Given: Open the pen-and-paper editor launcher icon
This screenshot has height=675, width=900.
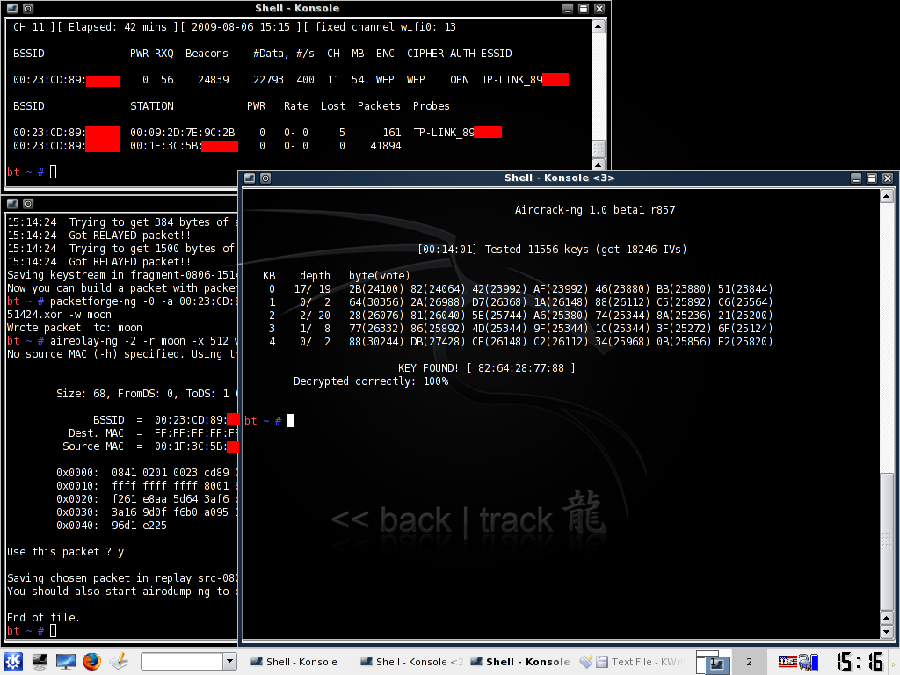Looking at the screenshot, I should click(119, 662).
